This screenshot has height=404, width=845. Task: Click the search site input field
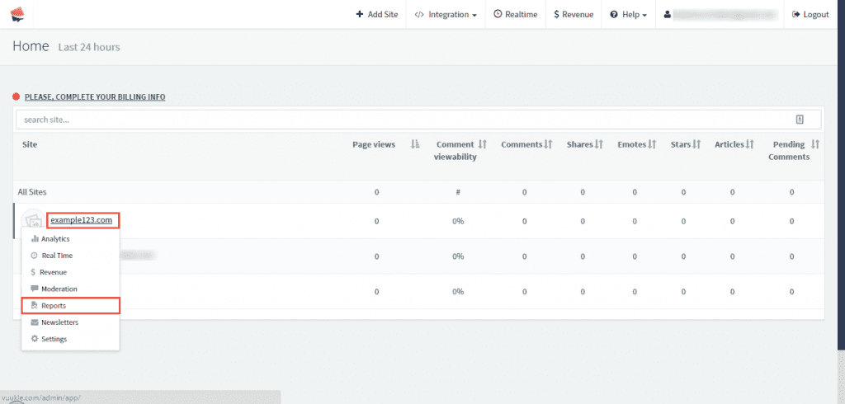click(396, 120)
